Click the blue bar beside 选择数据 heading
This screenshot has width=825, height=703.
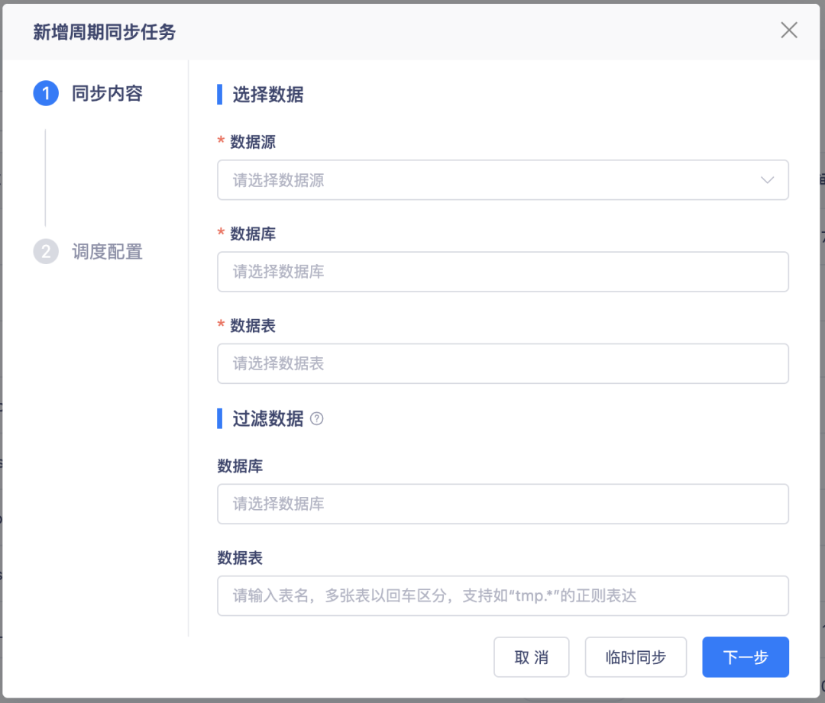click(x=219, y=95)
